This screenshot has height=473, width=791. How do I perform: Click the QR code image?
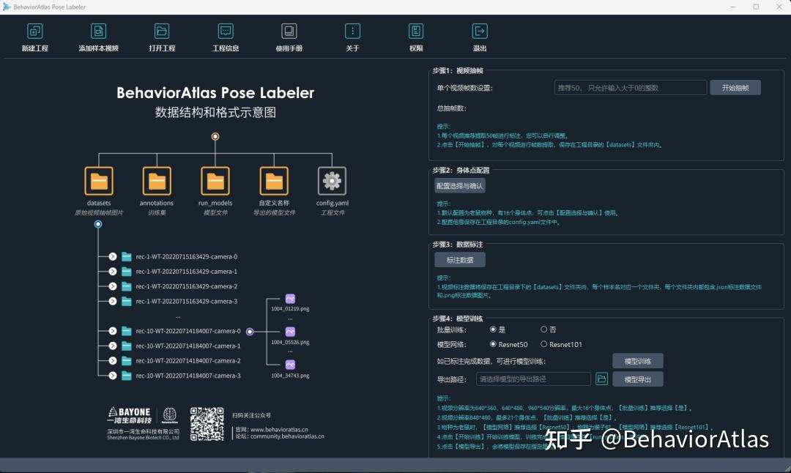click(x=207, y=424)
